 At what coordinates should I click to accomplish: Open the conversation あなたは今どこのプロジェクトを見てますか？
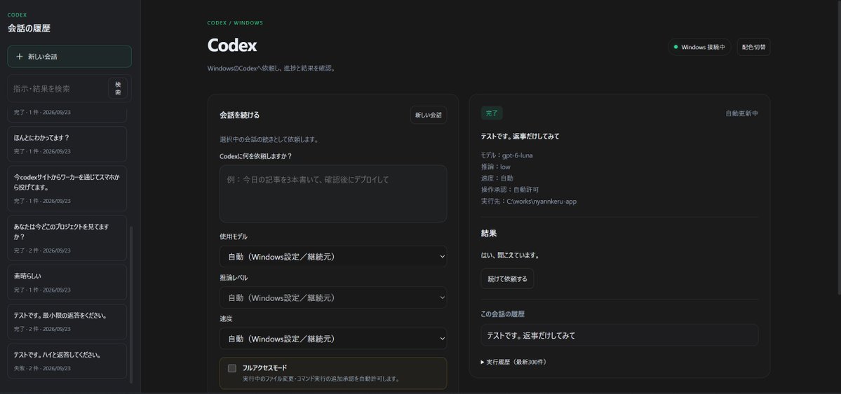[67, 238]
